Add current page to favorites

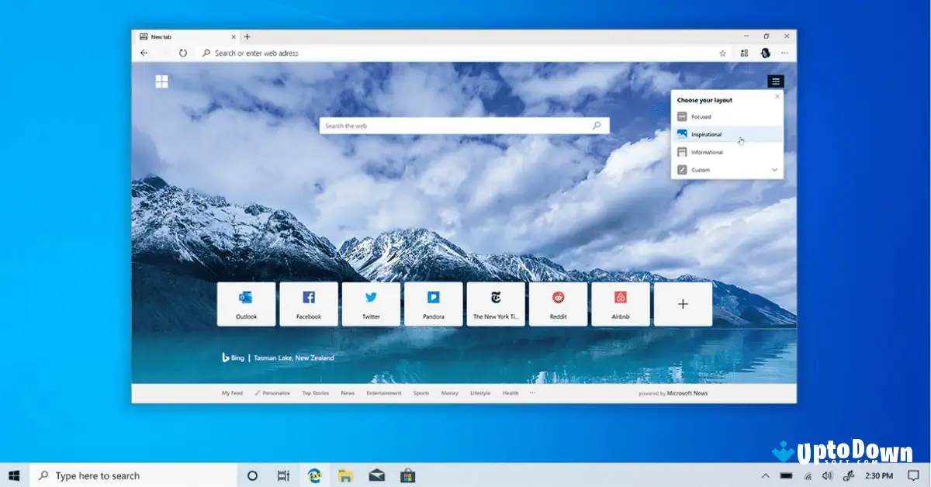(722, 53)
